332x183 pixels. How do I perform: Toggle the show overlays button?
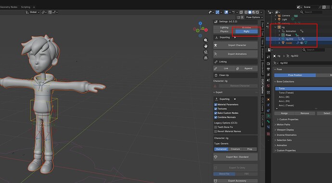pos(226,13)
